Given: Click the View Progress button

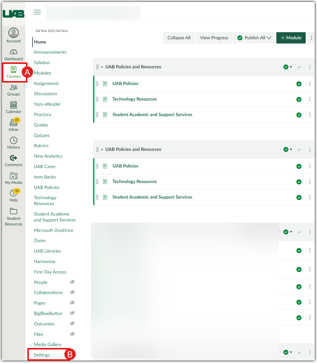Looking at the screenshot, I should 214,38.
